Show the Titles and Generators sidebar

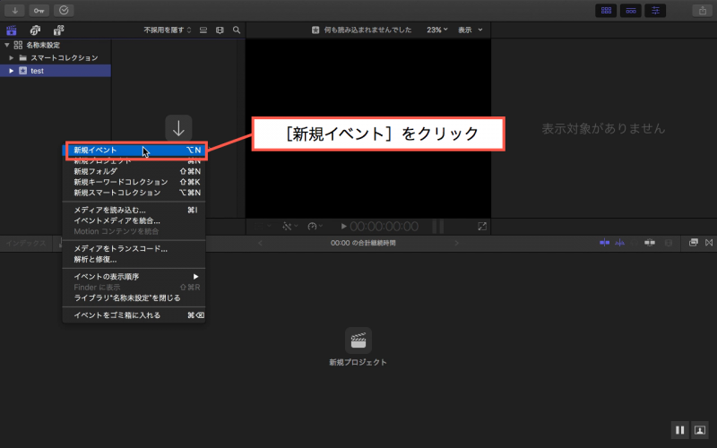(x=58, y=30)
